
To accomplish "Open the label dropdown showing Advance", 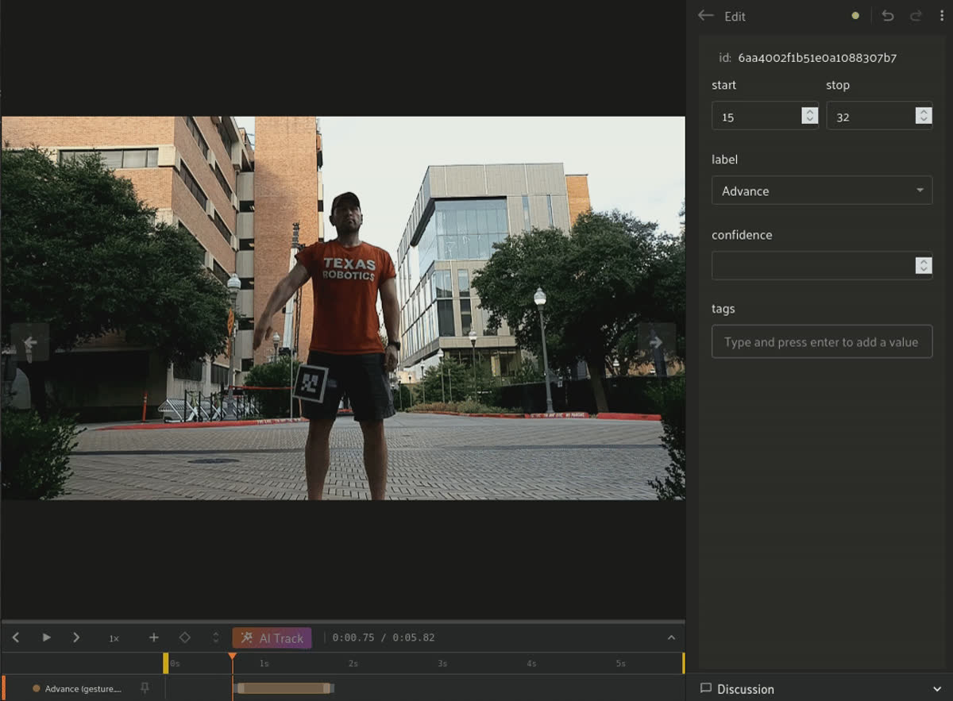I will pyautogui.click(x=822, y=191).
